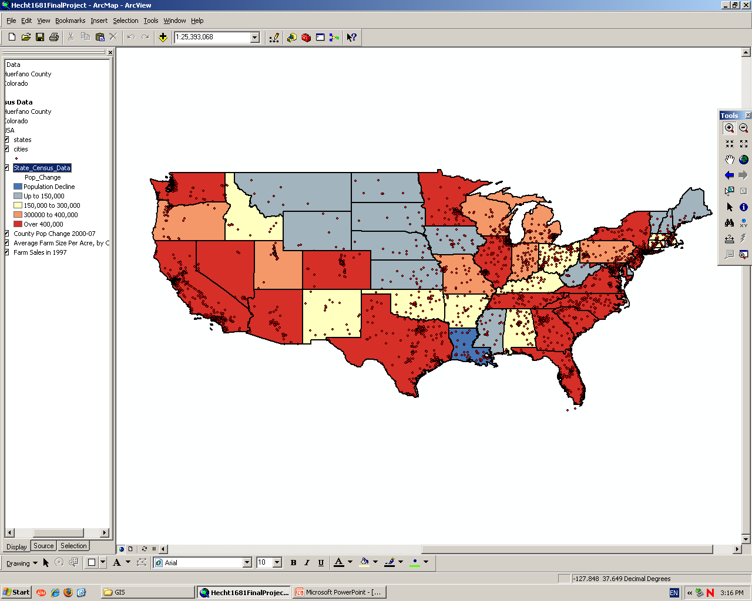Open the font size dropdown
The width and height of the screenshot is (752, 601).
pos(277,563)
